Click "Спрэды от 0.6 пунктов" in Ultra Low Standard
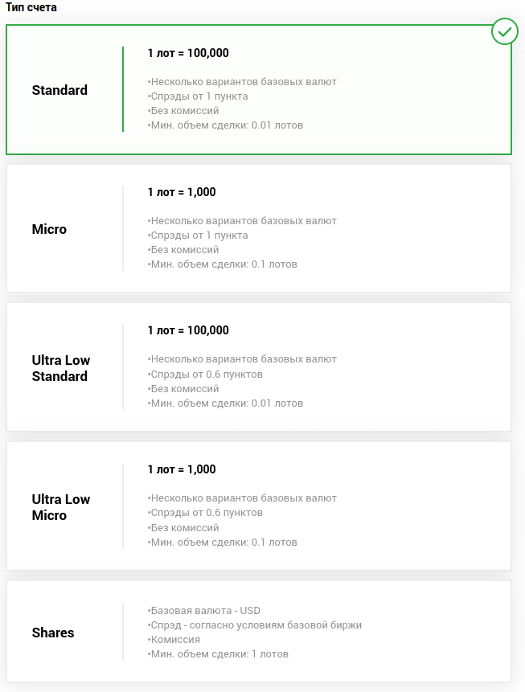525x692 pixels. pos(207,374)
